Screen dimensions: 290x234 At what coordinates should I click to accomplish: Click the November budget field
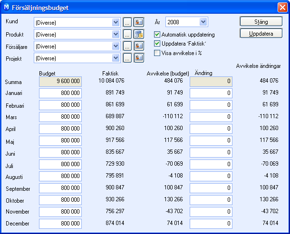60,212
